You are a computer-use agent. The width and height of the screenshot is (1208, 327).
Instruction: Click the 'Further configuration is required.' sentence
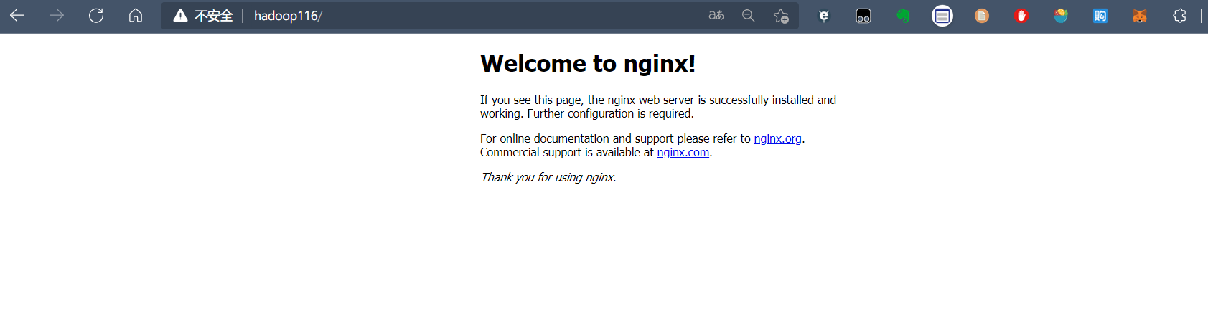[x=610, y=113]
